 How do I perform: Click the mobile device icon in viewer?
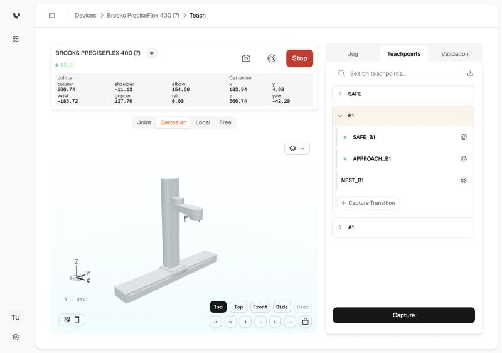tap(77, 319)
